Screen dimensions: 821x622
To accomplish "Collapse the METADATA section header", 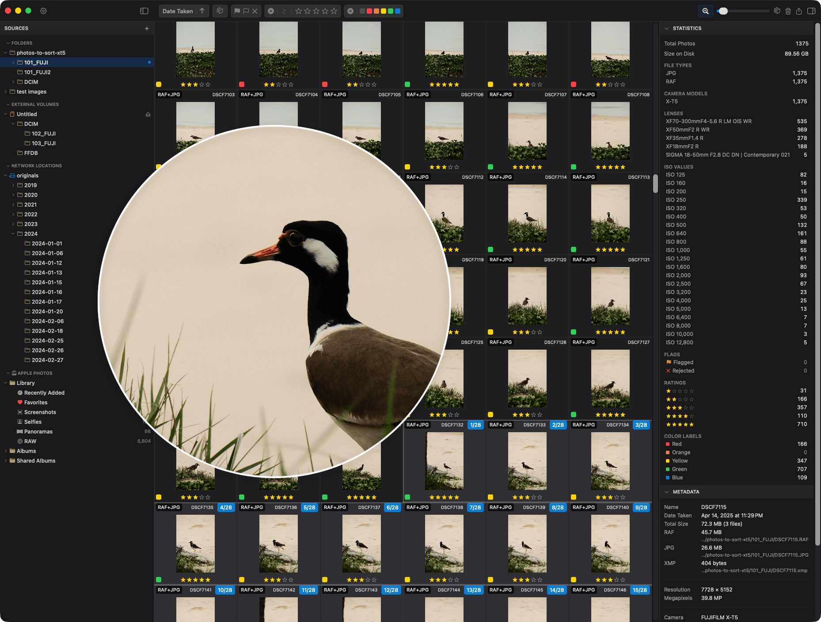I will pos(667,491).
